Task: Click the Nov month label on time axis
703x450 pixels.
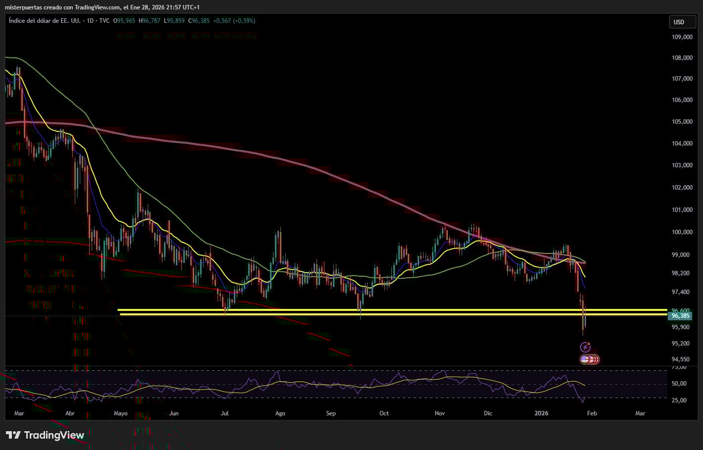Action: pyautogui.click(x=440, y=413)
